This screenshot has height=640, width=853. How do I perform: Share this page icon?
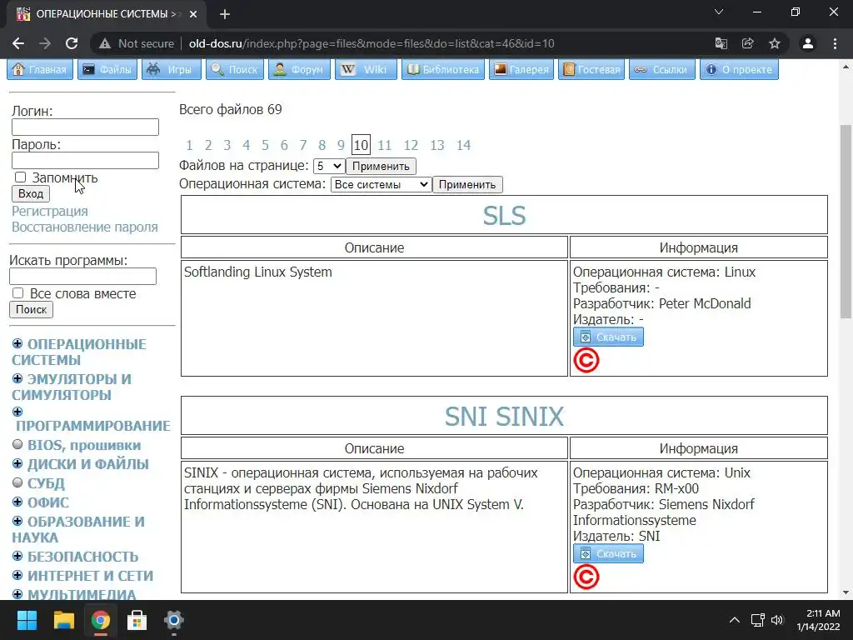coord(748,43)
